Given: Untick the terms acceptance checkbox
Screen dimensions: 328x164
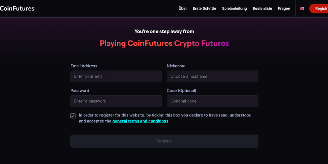Looking at the screenshot, I should coord(73,116).
